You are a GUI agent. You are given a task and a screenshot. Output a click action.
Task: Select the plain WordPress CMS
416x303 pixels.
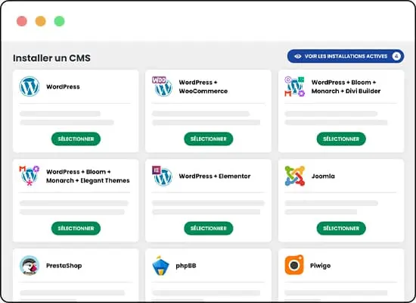(76, 139)
